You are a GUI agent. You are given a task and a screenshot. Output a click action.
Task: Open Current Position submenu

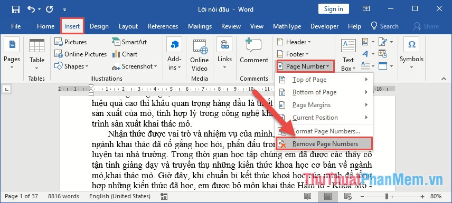point(324,118)
